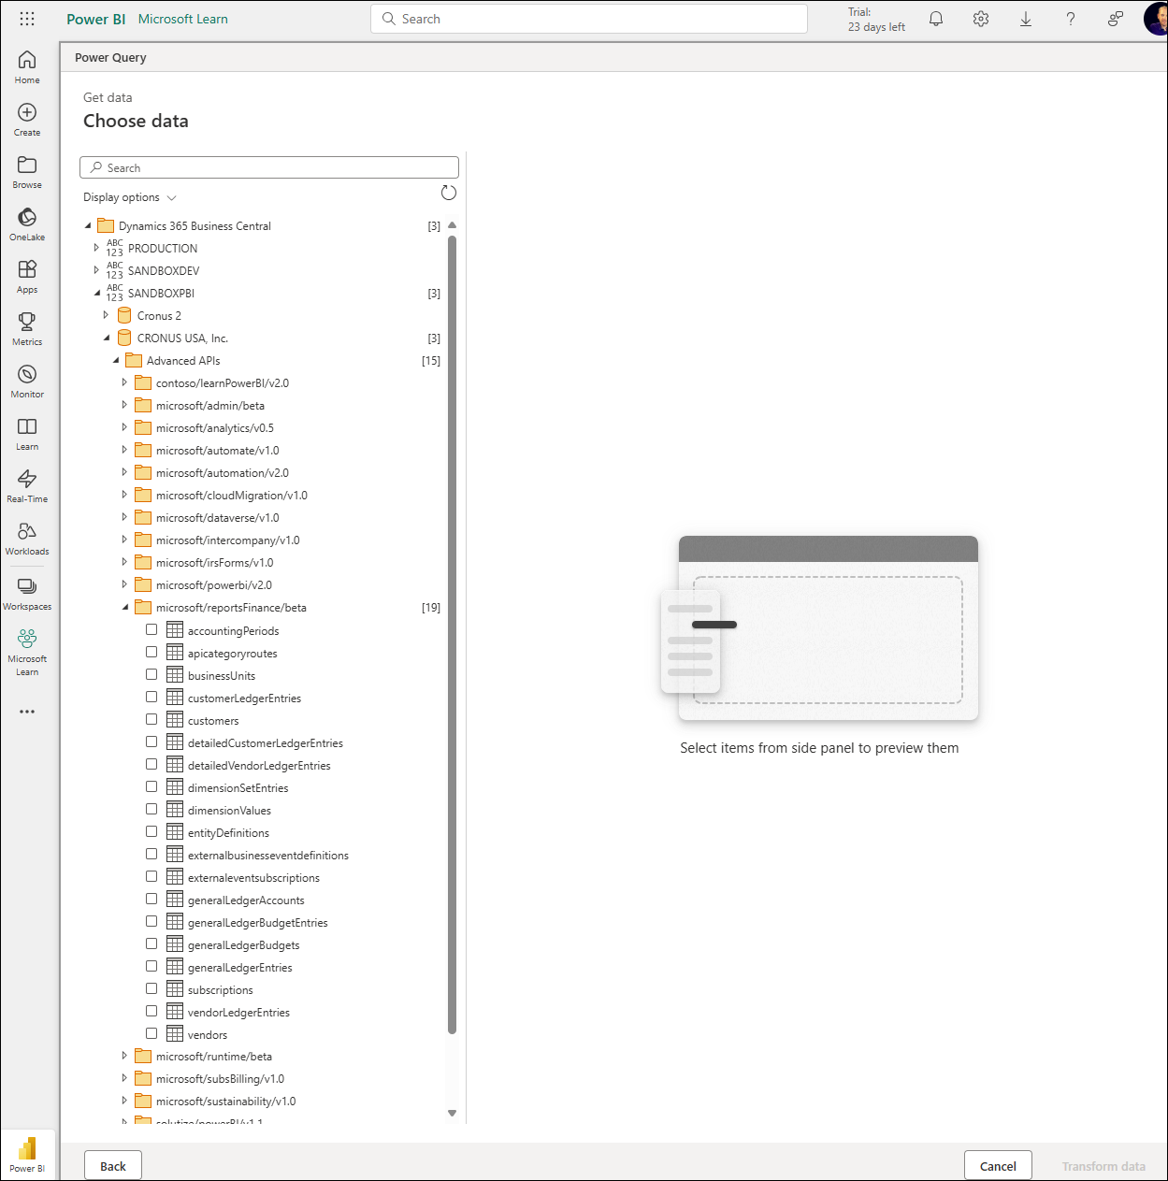Check the apicategoryroutes table
This screenshot has height=1181, width=1168.
coord(151,652)
